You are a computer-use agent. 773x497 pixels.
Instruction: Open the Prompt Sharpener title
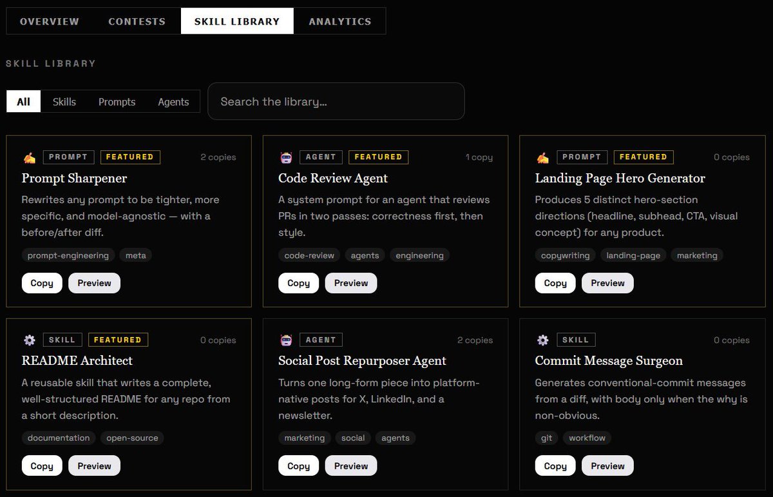tap(74, 178)
